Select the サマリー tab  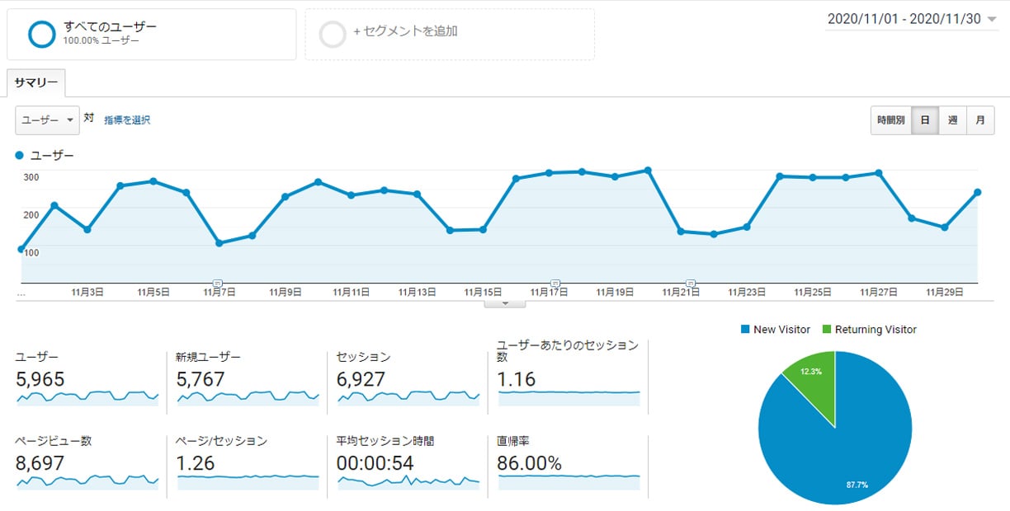click(35, 82)
